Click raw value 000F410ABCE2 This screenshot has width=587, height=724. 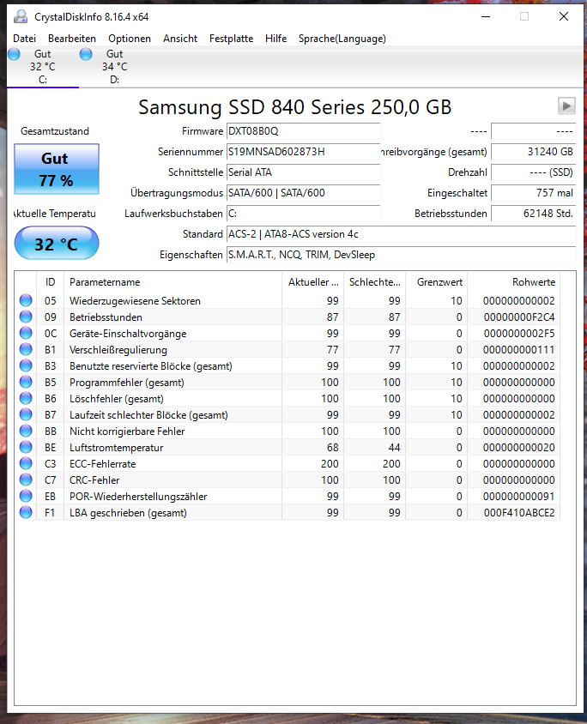tap(519, 512)
